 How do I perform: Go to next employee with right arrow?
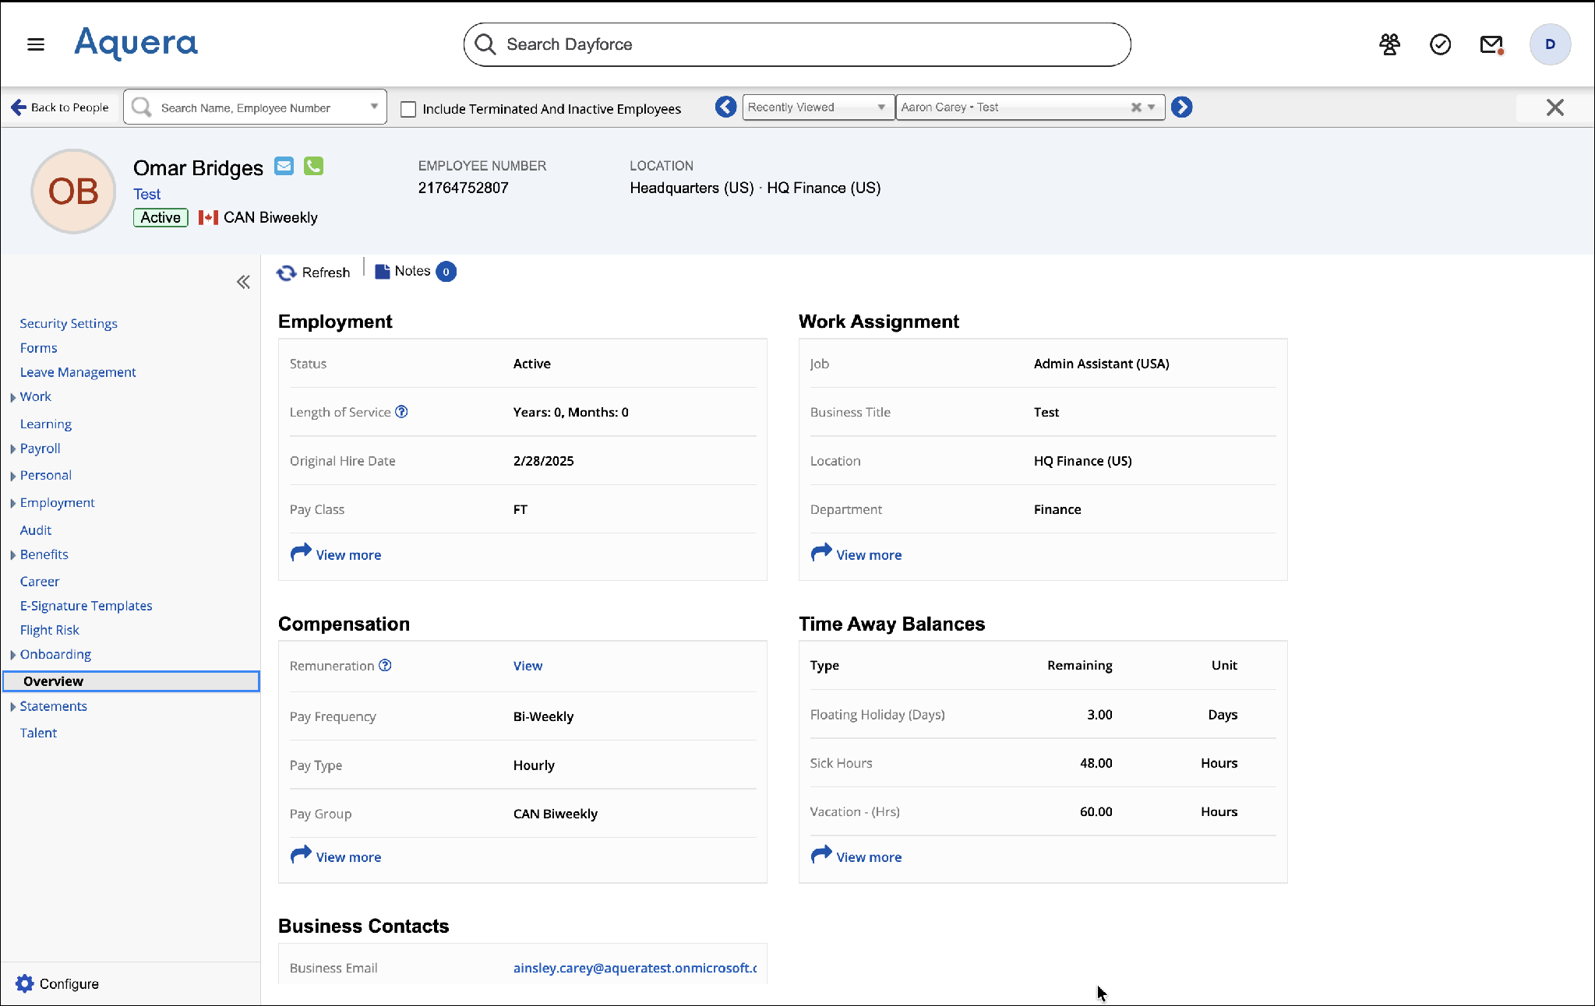pos(1181,107)
